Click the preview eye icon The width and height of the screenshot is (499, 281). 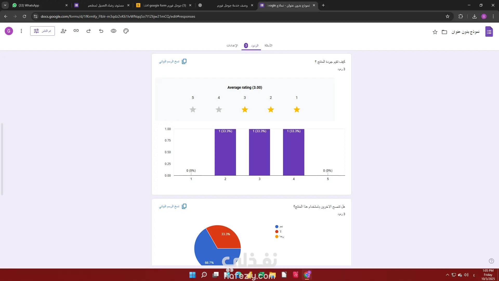(x=114, y=31)
